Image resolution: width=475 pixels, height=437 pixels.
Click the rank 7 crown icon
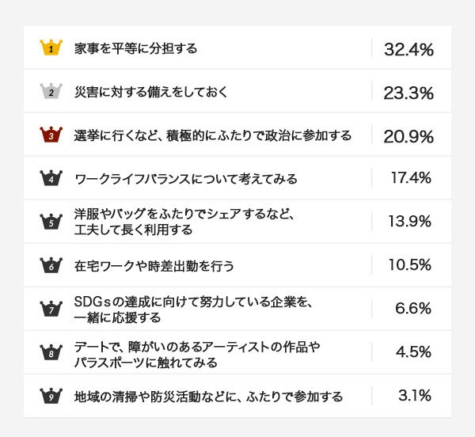pyautogui.click(x=51, y=309)
